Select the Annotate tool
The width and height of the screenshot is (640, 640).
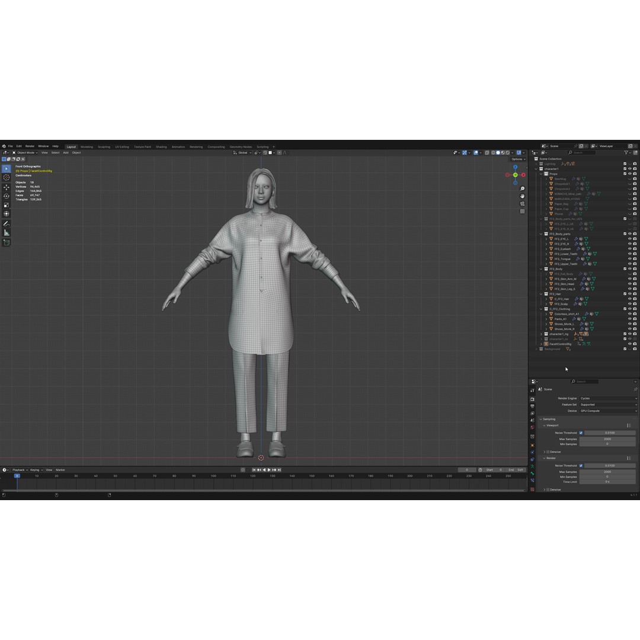click(6, 223)
